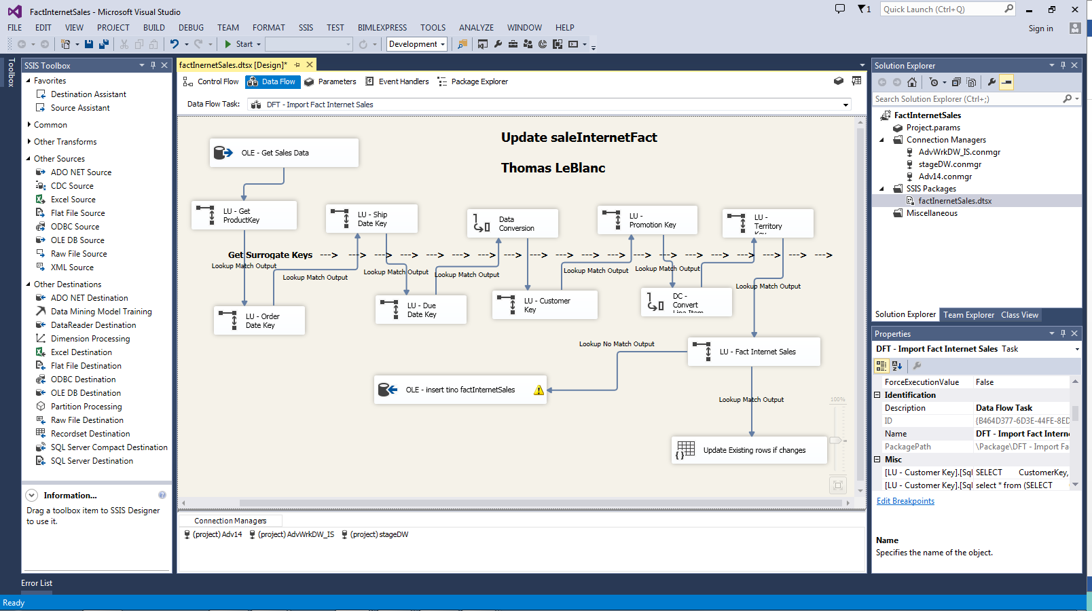Collapse the Other Destinations group in SSIS Toolbox
Screen dimensions: 1092x611
[x=29, y=284]
